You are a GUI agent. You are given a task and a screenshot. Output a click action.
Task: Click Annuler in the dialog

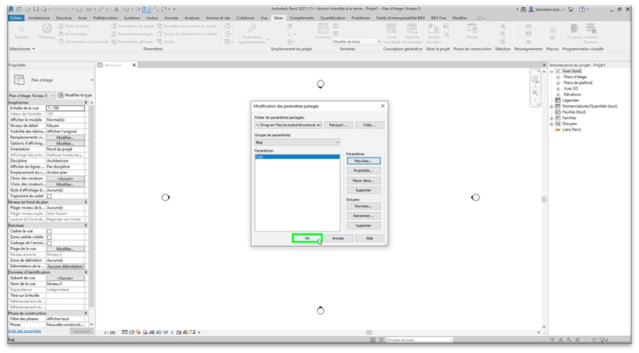click(x=338, y=238)
